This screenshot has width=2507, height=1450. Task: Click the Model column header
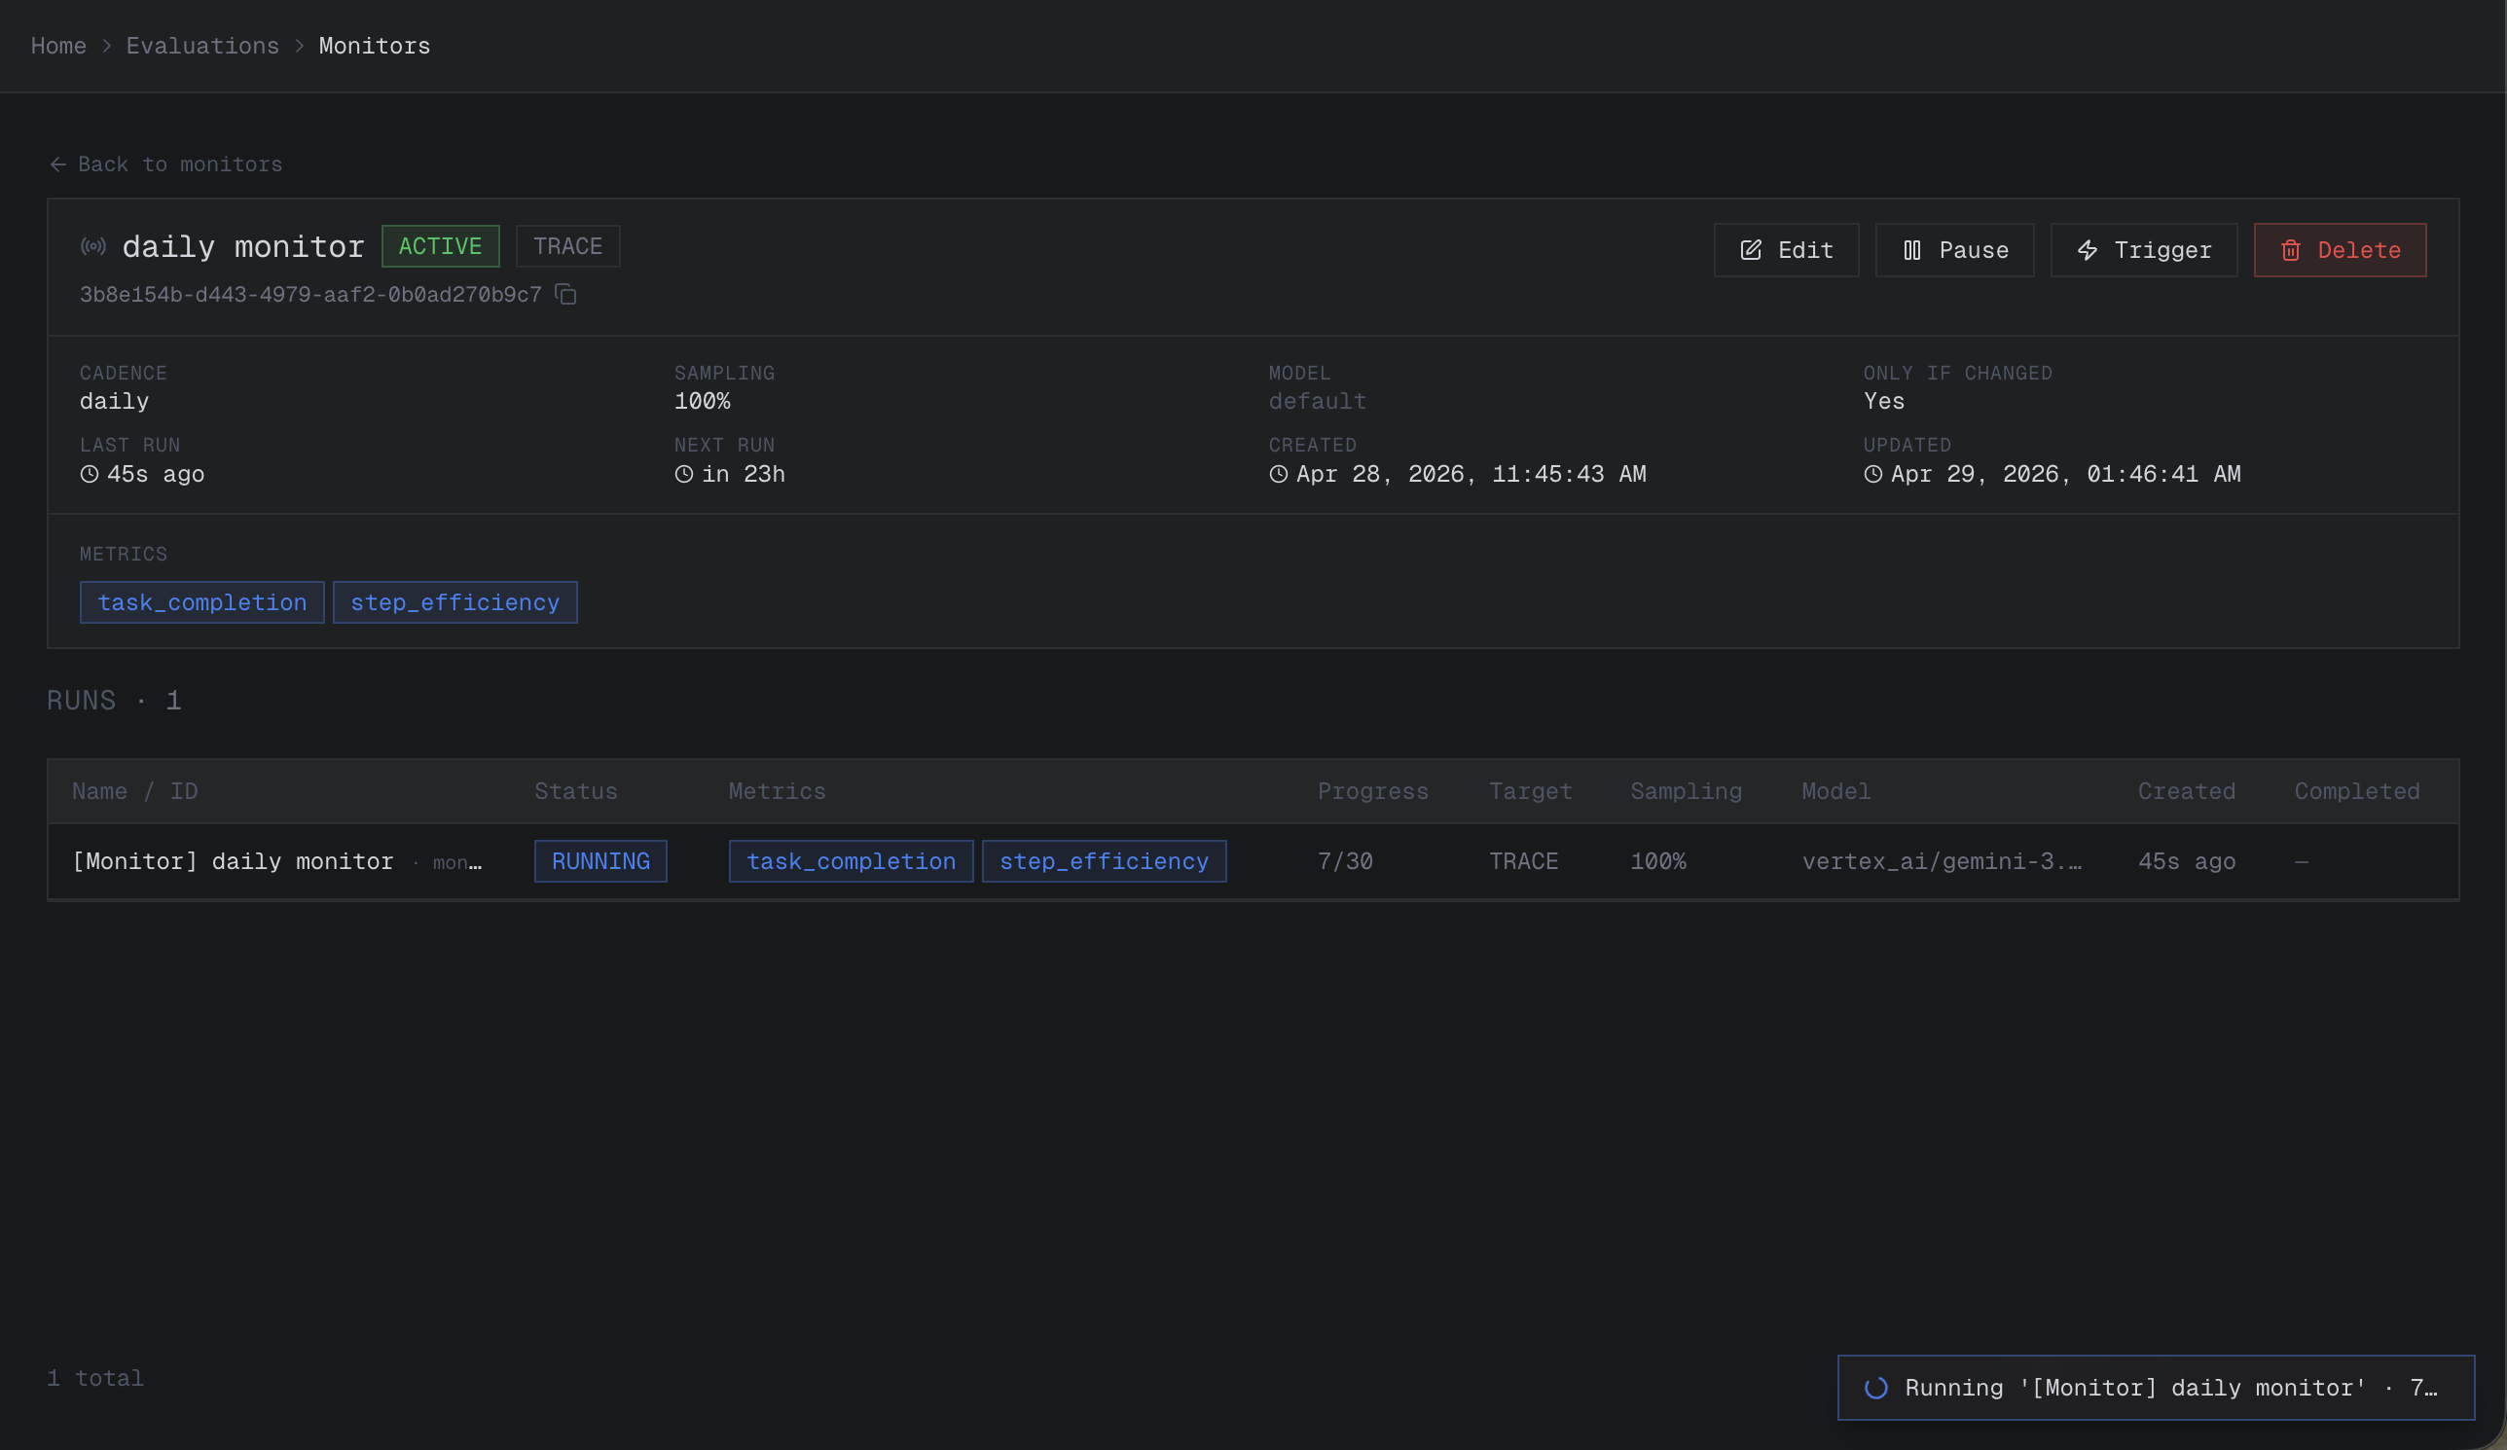pyautogui.click(x=1836, y=791)
